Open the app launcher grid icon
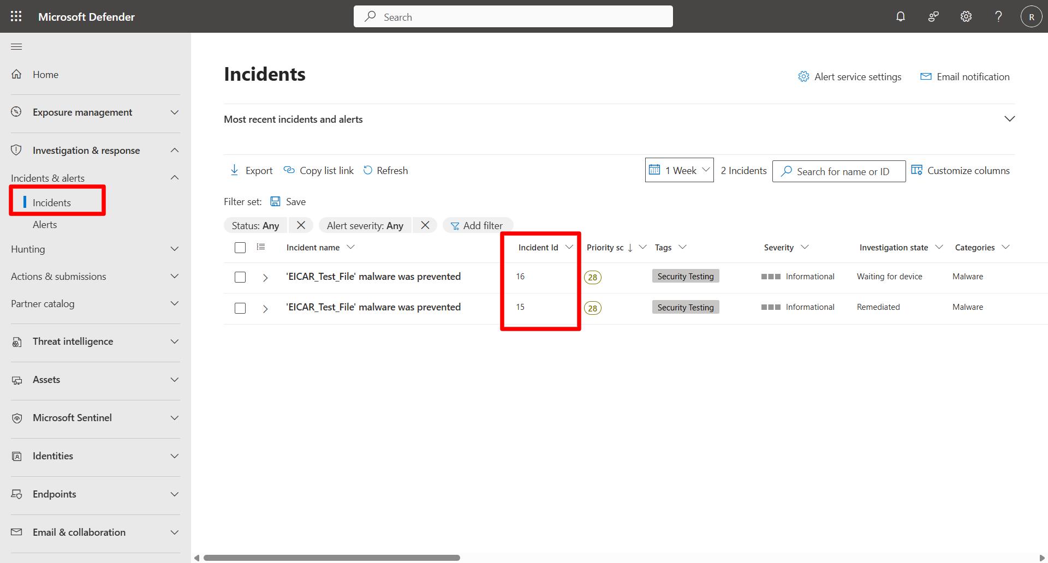 (16, 16)
